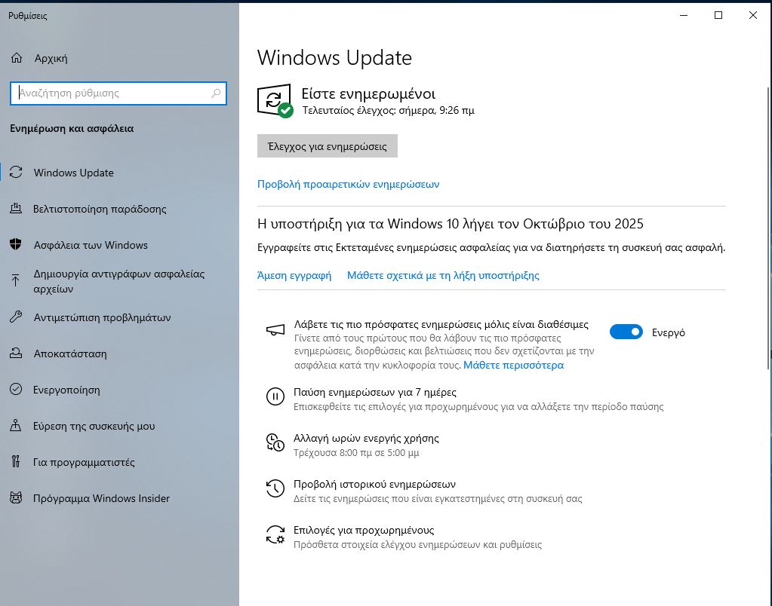Click the developer tools icon for Για προγραμματιστές
Screen dimensions: 772x606
[x=16, y=461]
